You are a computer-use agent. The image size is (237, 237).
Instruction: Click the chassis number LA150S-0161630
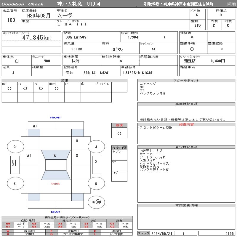(x=138, y=73)
